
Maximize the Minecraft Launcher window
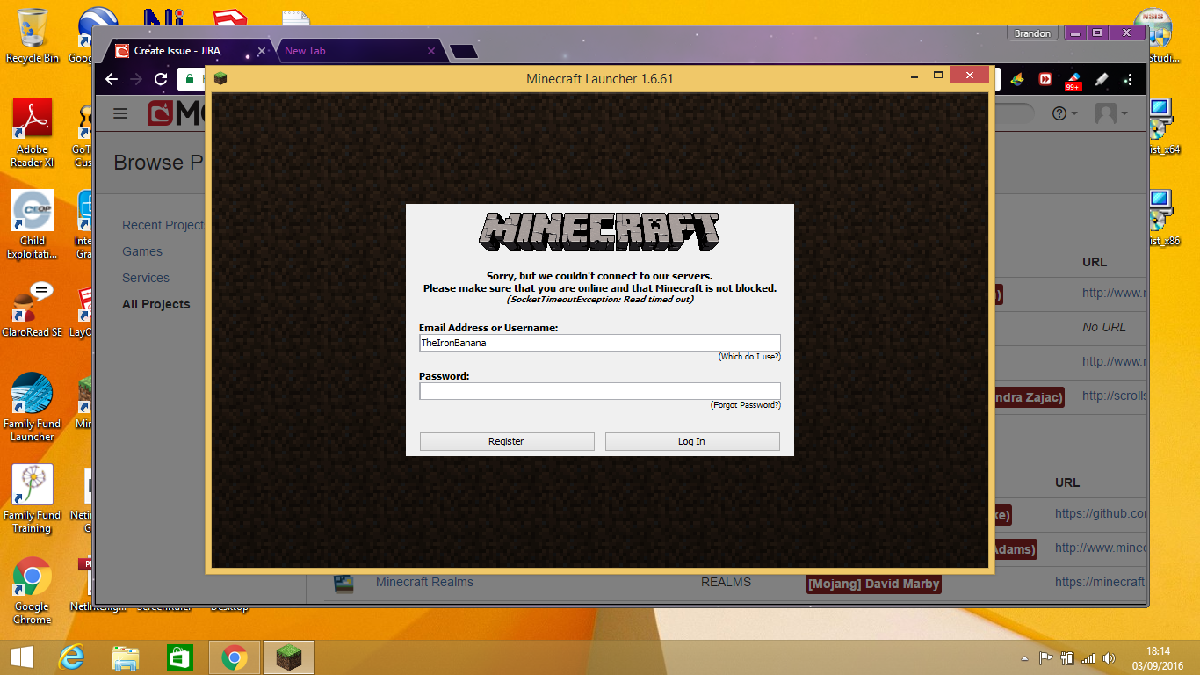[x=938, y=76]
